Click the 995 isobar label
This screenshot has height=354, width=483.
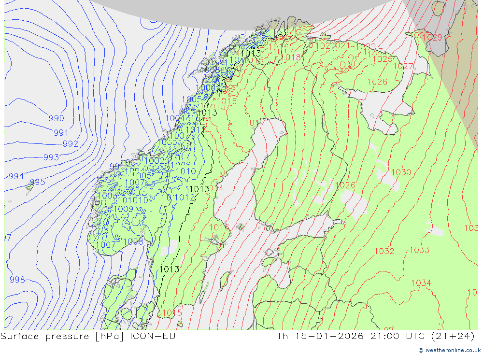coord(38,182)
